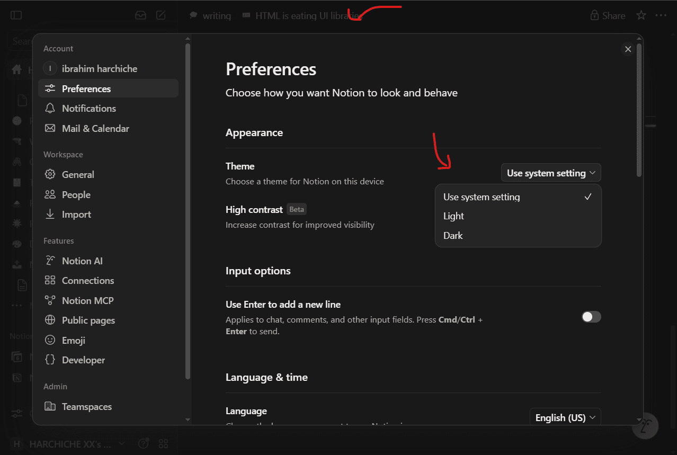Click the Notifications bell icon
677x455 pixels.
click(50, 108)
